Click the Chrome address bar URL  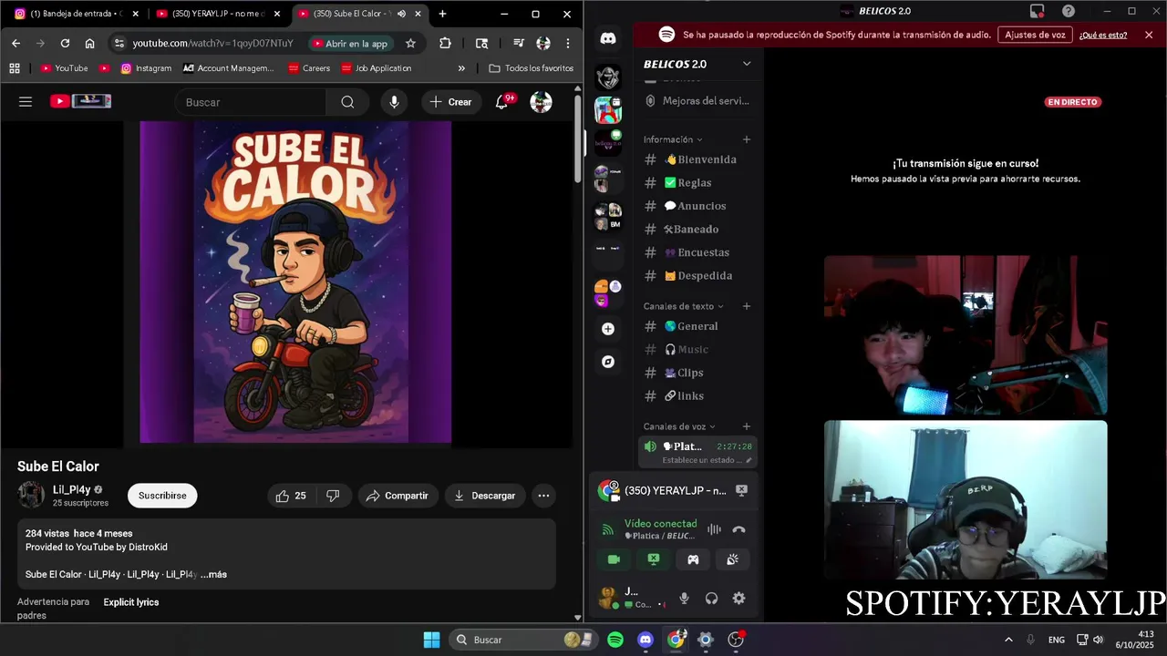[x=212, y=43]
